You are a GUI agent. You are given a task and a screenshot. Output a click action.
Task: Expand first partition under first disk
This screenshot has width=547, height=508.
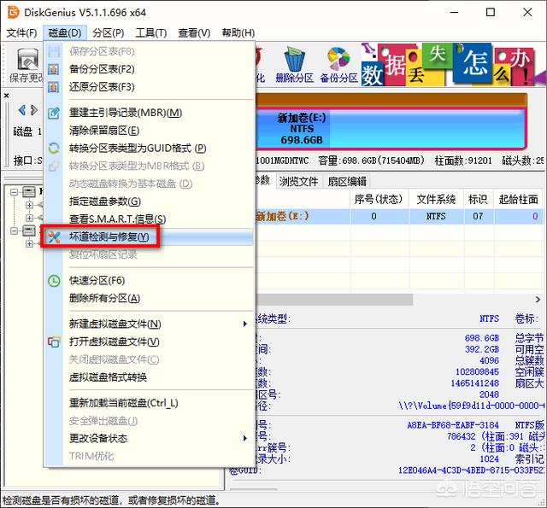pyautogui.click(x=29, y=205)
